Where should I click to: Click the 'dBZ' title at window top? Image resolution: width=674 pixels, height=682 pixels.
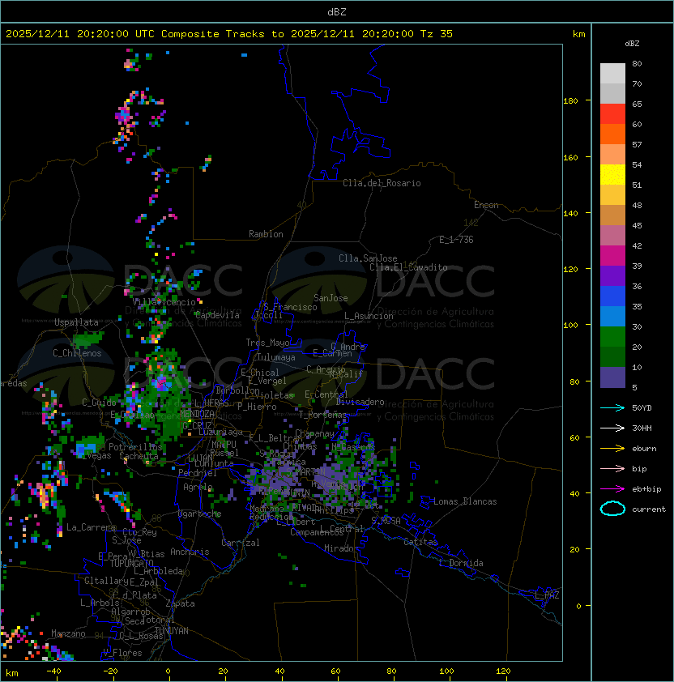(337, 11)
